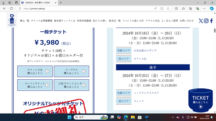Buy tickets via CBCチケットセンター button
This screenshot has width=216, height=121.
[71, 85]
